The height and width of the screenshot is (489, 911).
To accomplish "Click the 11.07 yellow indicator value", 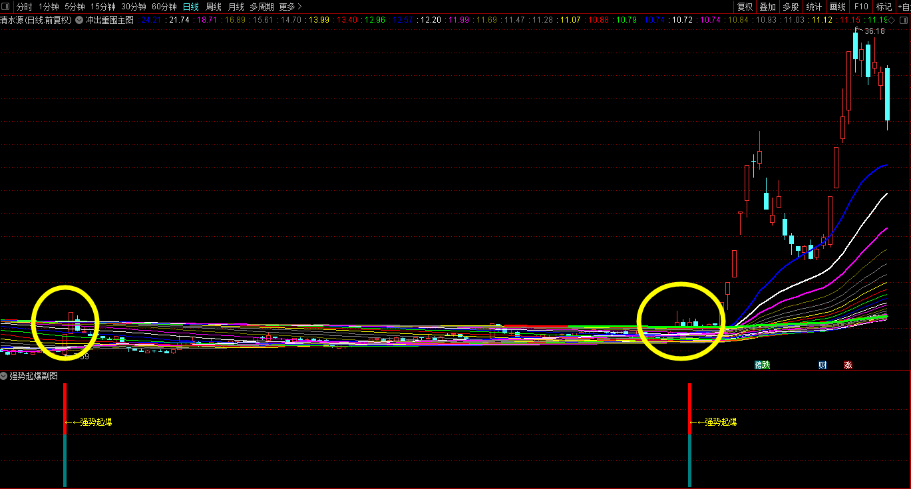I will tap(570, 20).
